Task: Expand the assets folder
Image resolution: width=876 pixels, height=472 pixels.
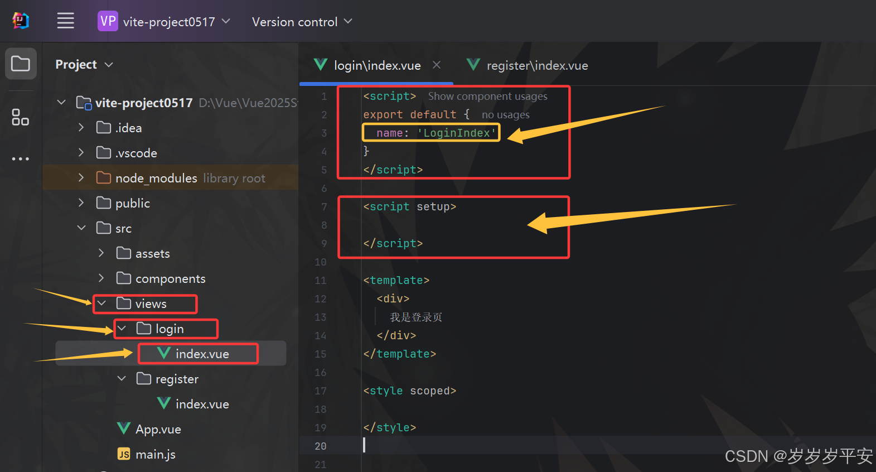Action: point(101,253)
